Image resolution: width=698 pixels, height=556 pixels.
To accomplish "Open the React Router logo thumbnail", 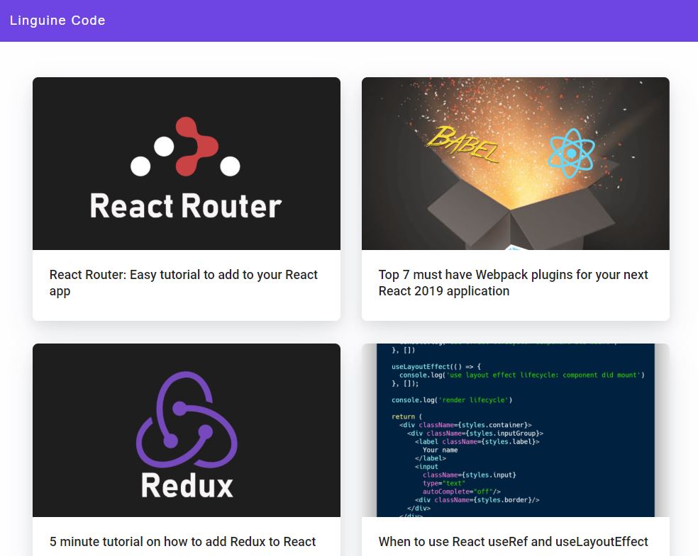I will [x=187, y=164].
